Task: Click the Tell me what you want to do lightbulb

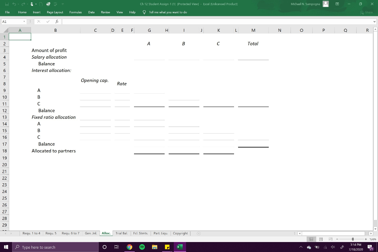Action: (144, 12)
